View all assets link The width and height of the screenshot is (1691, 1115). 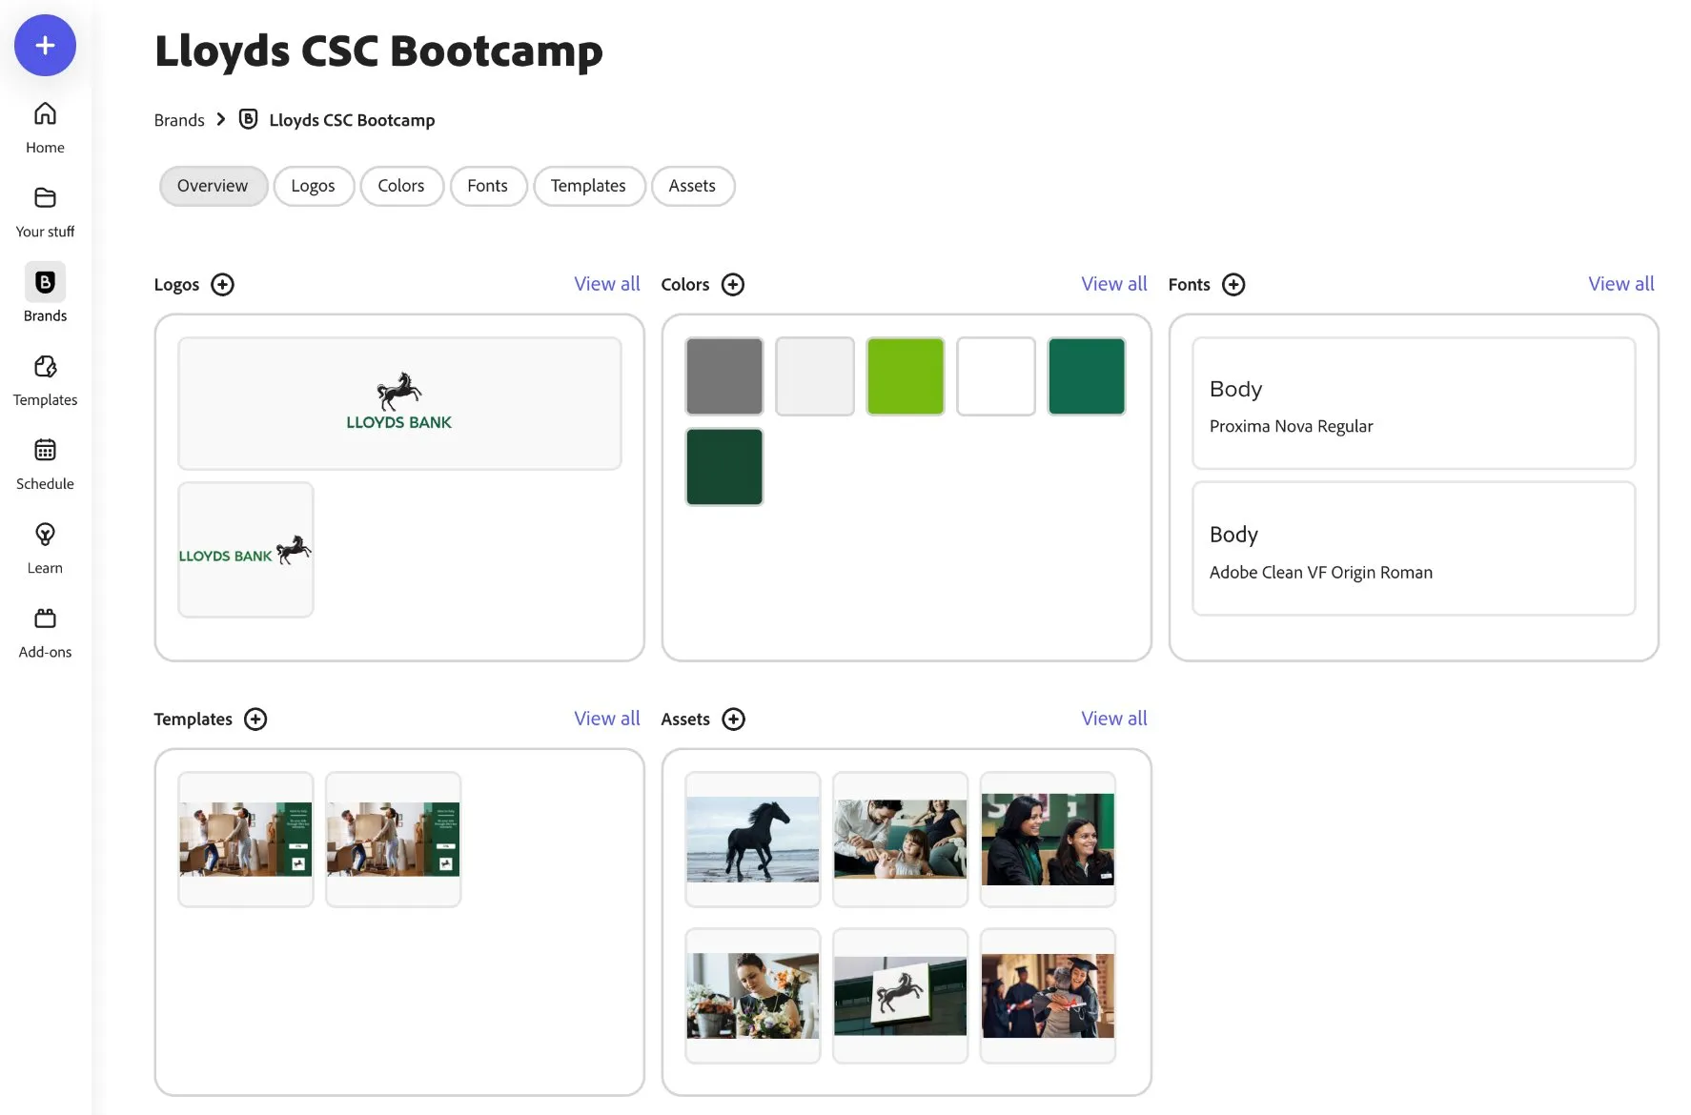point(1114,719)
